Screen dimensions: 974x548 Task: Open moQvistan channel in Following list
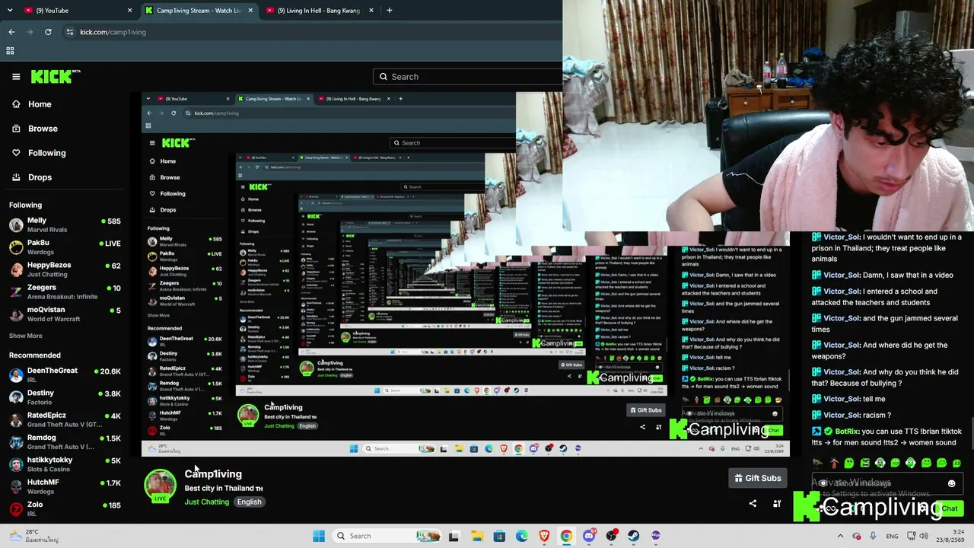[x=65, y=314]
